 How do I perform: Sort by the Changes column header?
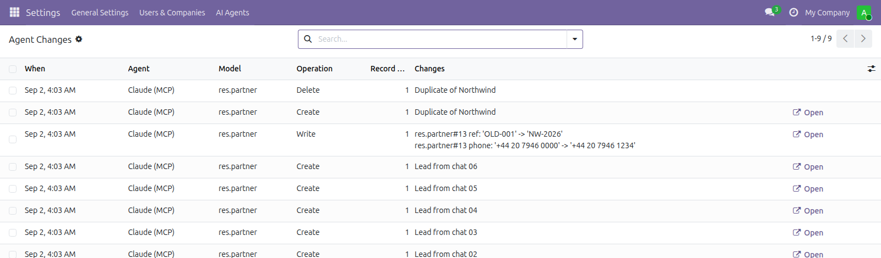pos(429,69)
